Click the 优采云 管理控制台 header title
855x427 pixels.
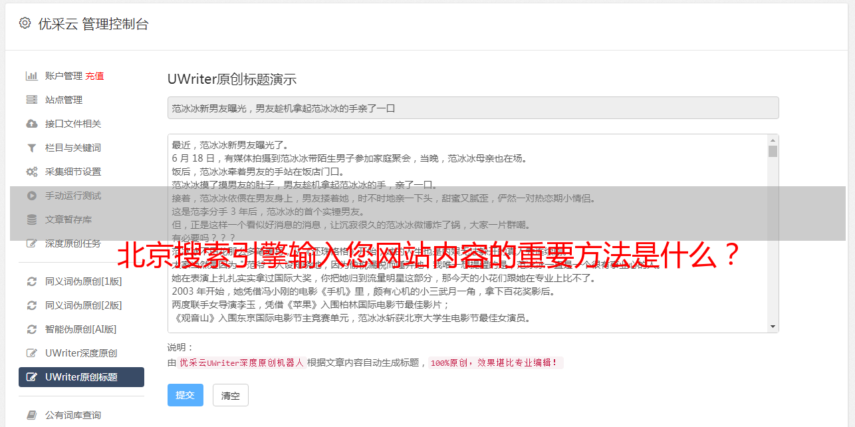click(93, 24)
